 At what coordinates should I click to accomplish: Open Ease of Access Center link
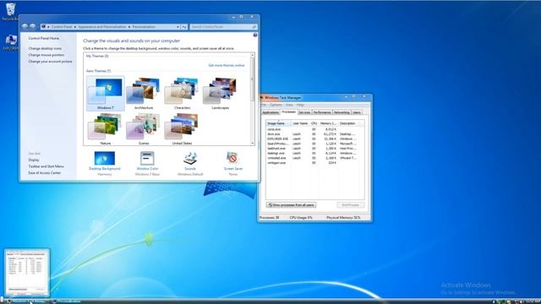(45, 172)
